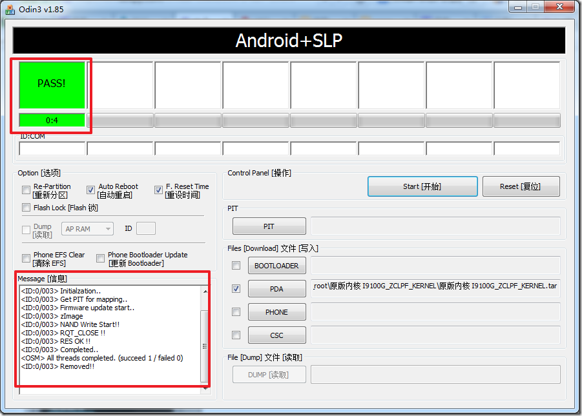Click the Odin3 application icon in title bar
Image resolution: width=582 pixels, height=416 pixels.
[x=10, y=9]
